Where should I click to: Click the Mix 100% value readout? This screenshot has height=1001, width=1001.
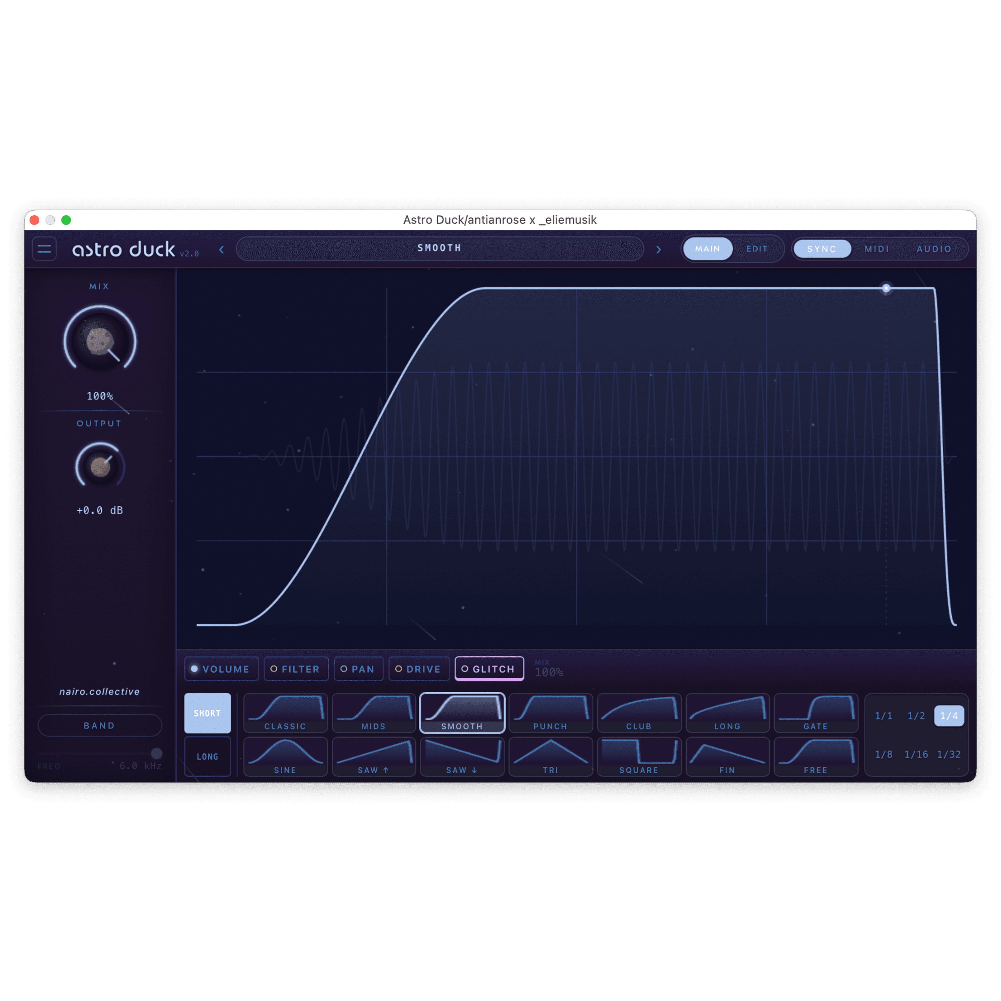coord(100,396)
